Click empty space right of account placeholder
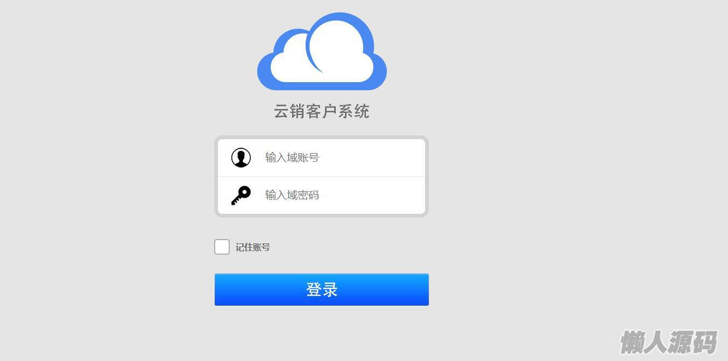Viewport: 728px width, 361px height. click(371, 158)
